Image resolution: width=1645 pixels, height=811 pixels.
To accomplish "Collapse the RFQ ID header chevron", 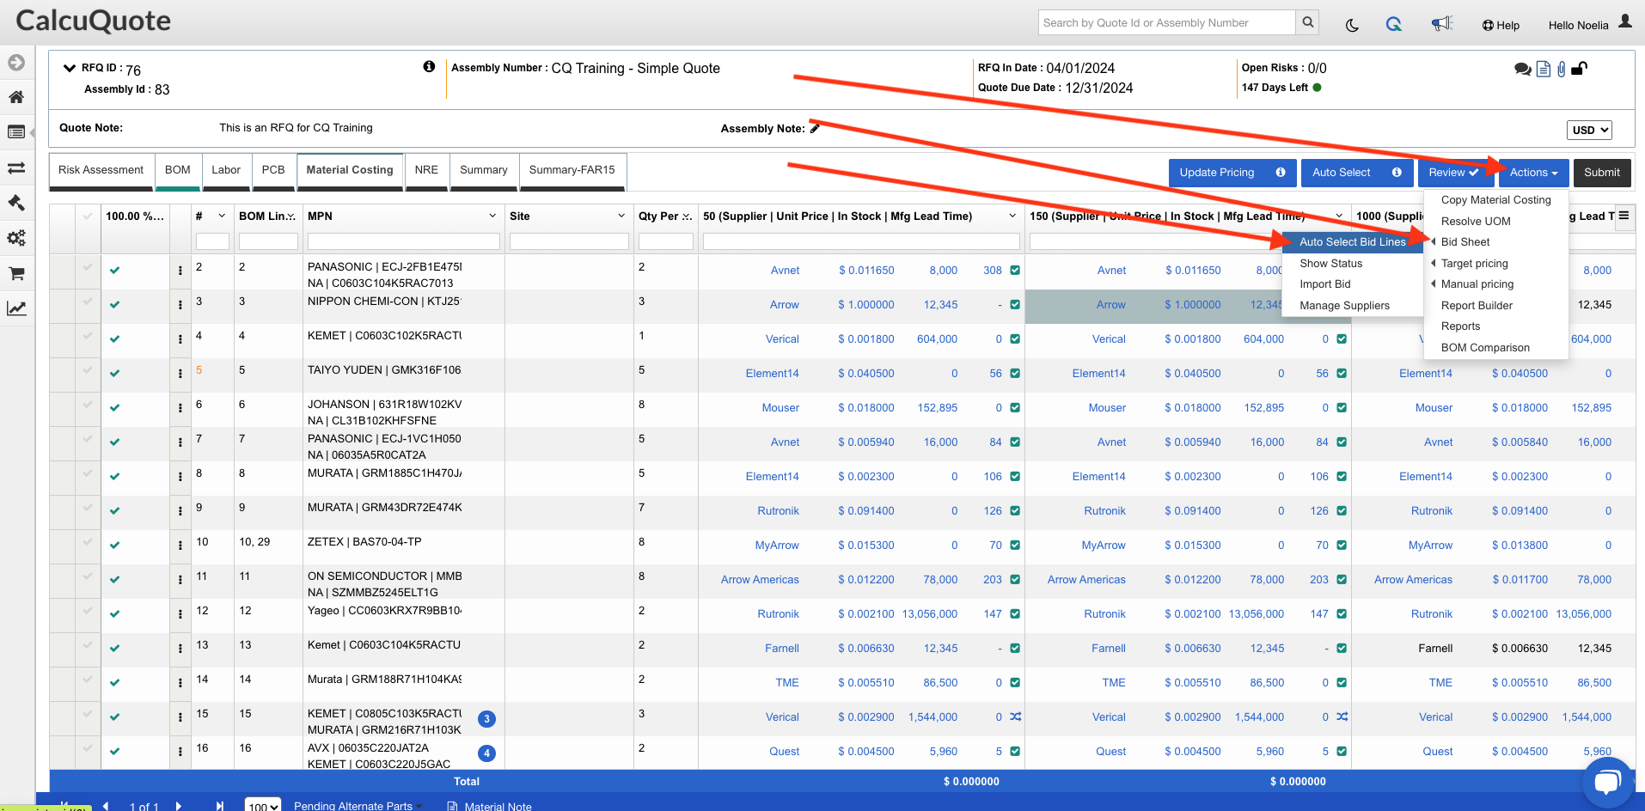I will 70,68.
